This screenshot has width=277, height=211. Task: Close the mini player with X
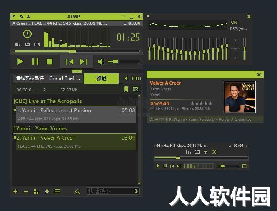[214, 152]
